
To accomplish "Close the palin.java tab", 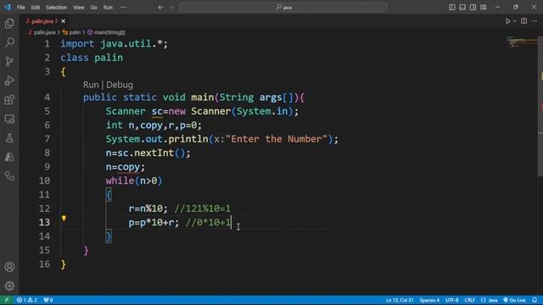I will (x=63, y=21).
